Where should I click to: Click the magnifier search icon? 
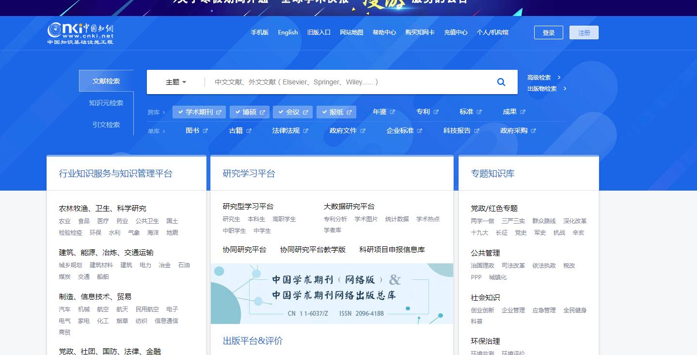coord(501,82)
